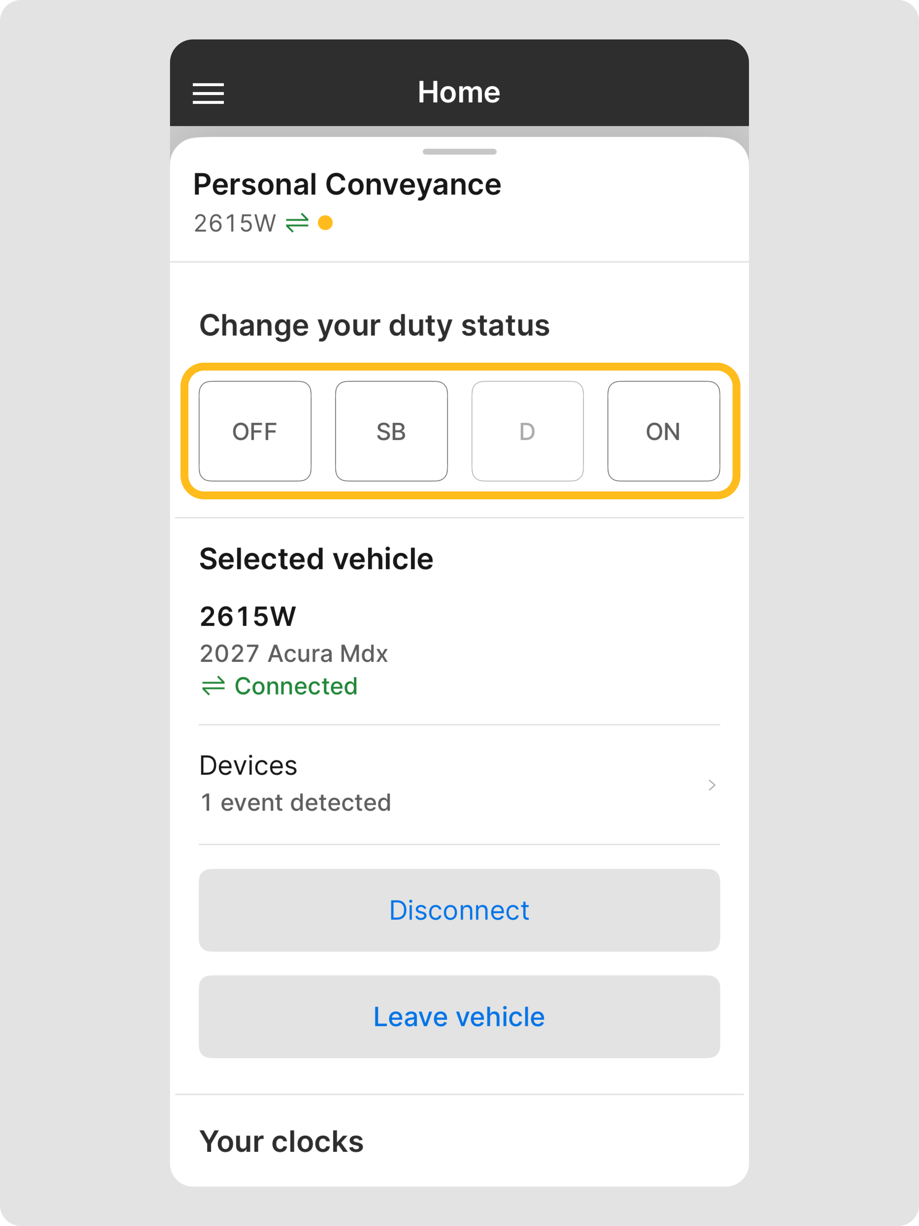
Task: Click the yellow status dot indicator
Action: (326, 223)
